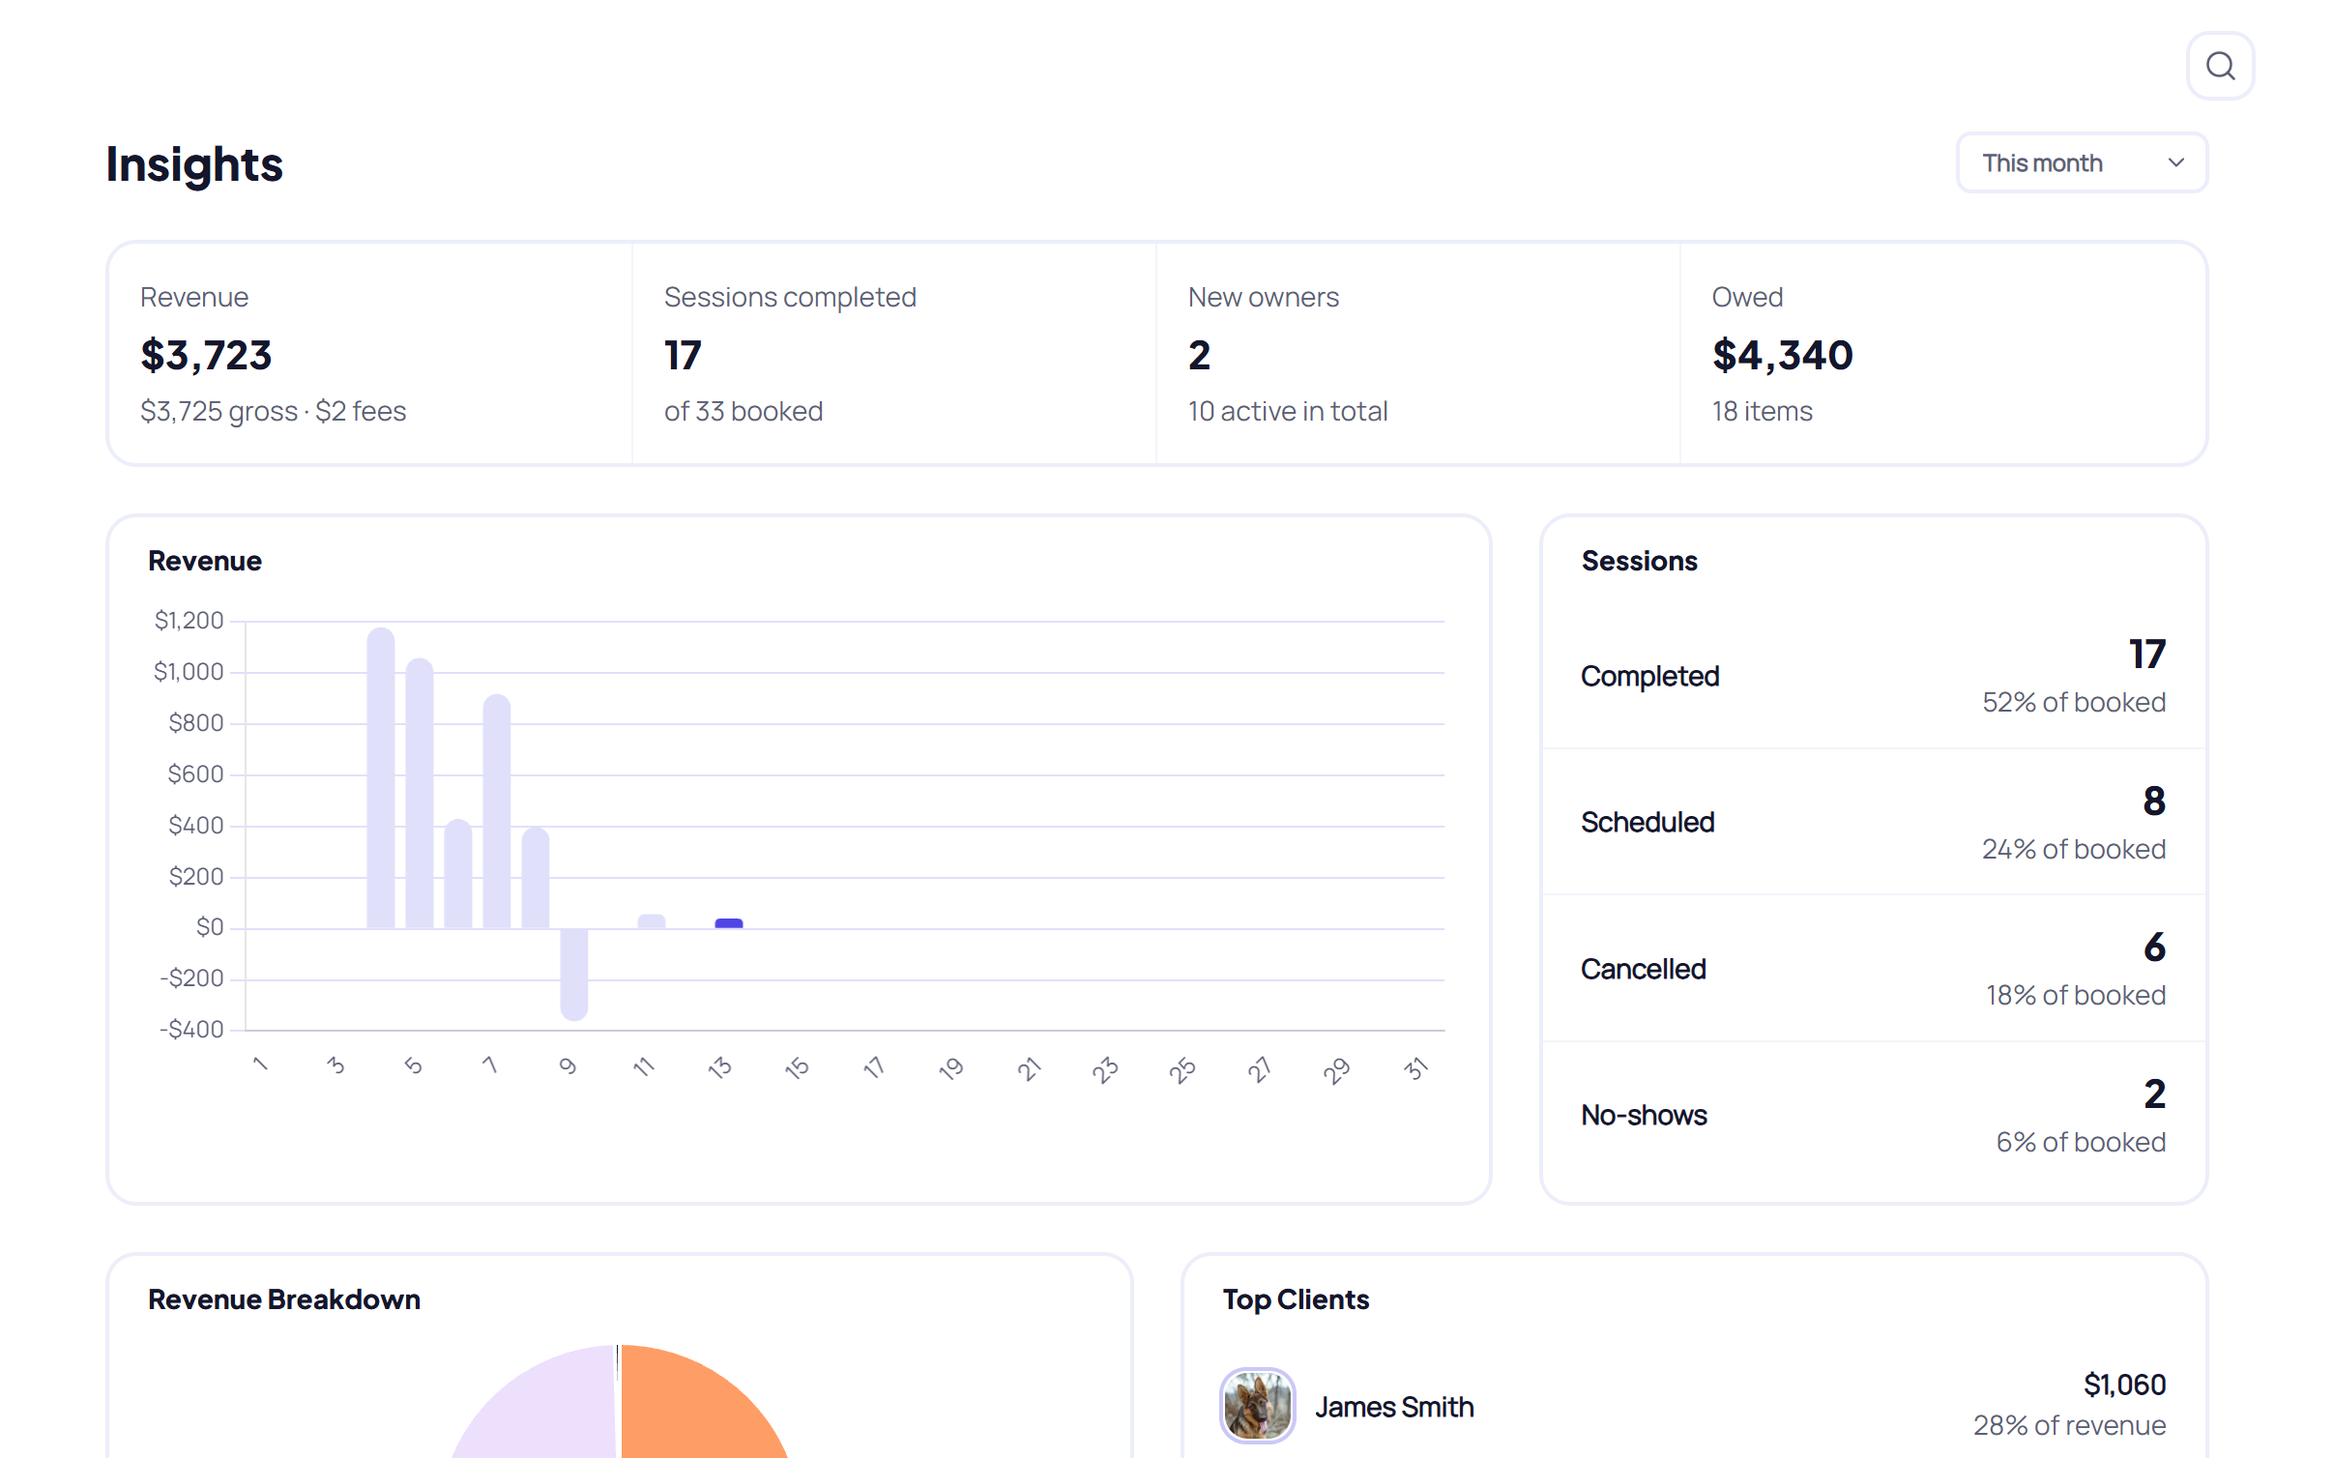Click the '10 active in total' text
This screenshot has width=2333, height=1458.
coord(1288,411)
